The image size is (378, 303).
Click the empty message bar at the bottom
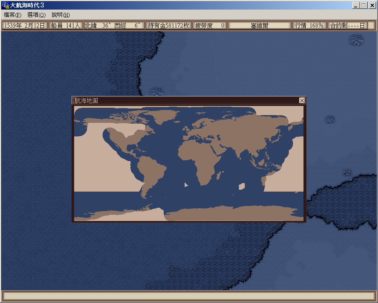pos(189,296)
